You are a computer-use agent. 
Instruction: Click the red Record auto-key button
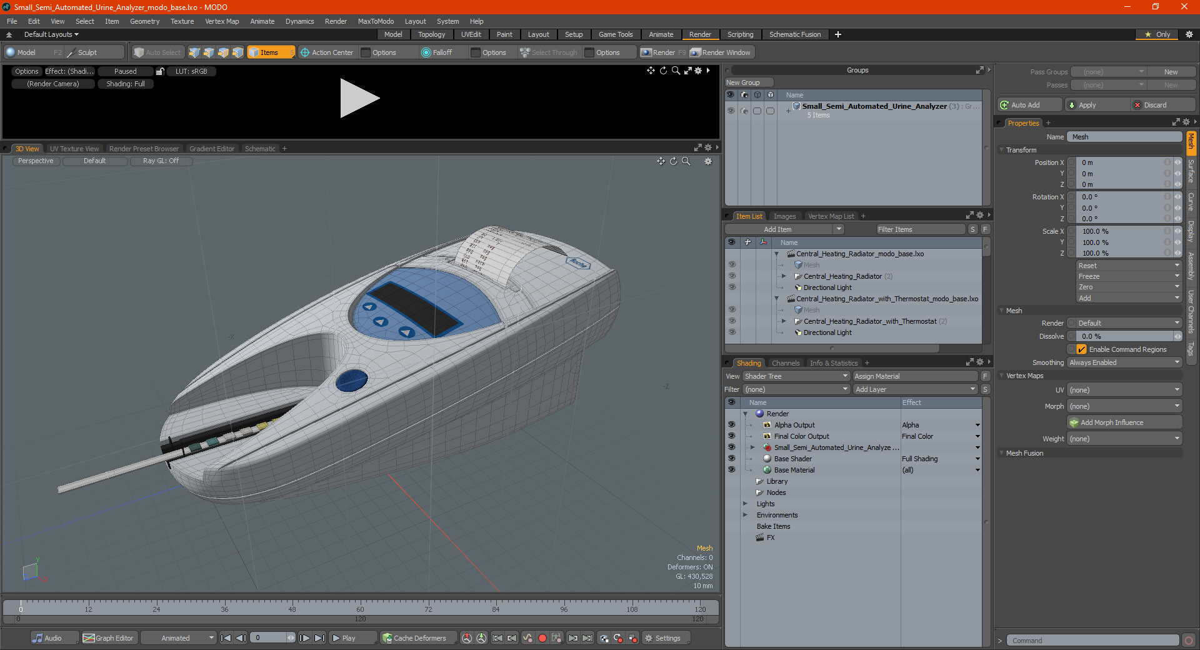(542, 638)
